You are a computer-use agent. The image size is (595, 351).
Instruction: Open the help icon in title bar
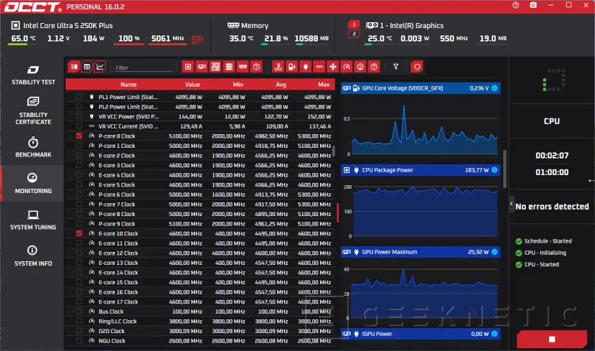tap(515, 6)
